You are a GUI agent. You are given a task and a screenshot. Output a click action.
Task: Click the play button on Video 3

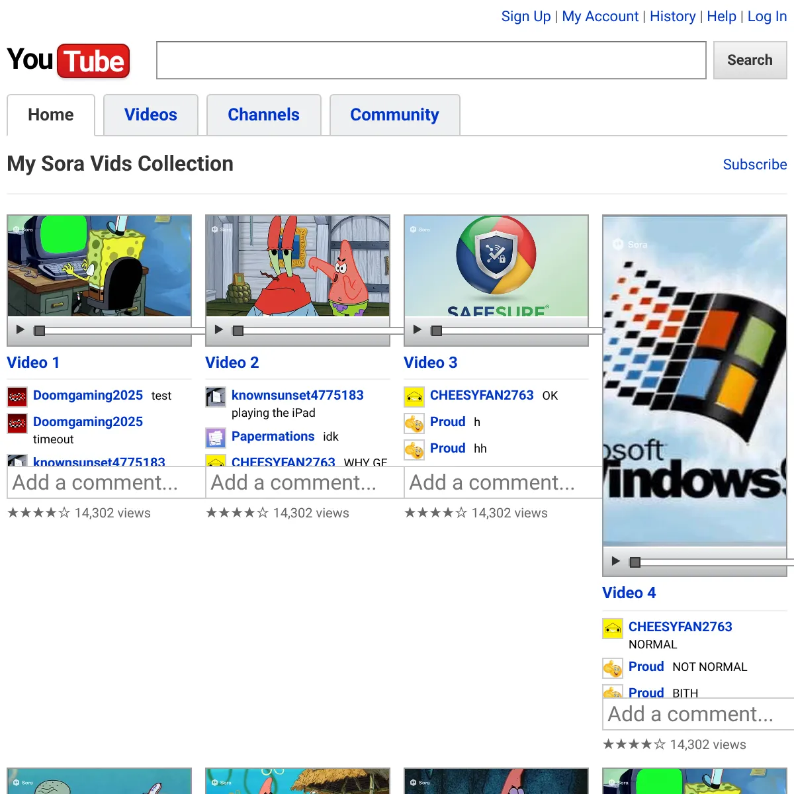(x=417, y=329)
